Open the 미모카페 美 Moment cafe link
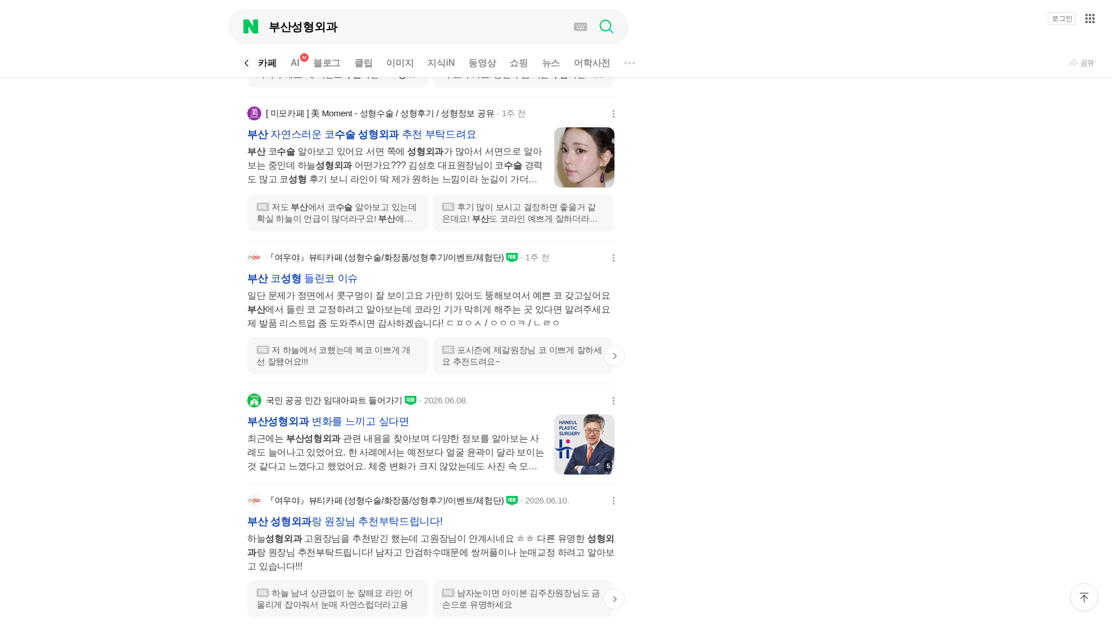Screen dimensions: 1112x625 [380, 113]
